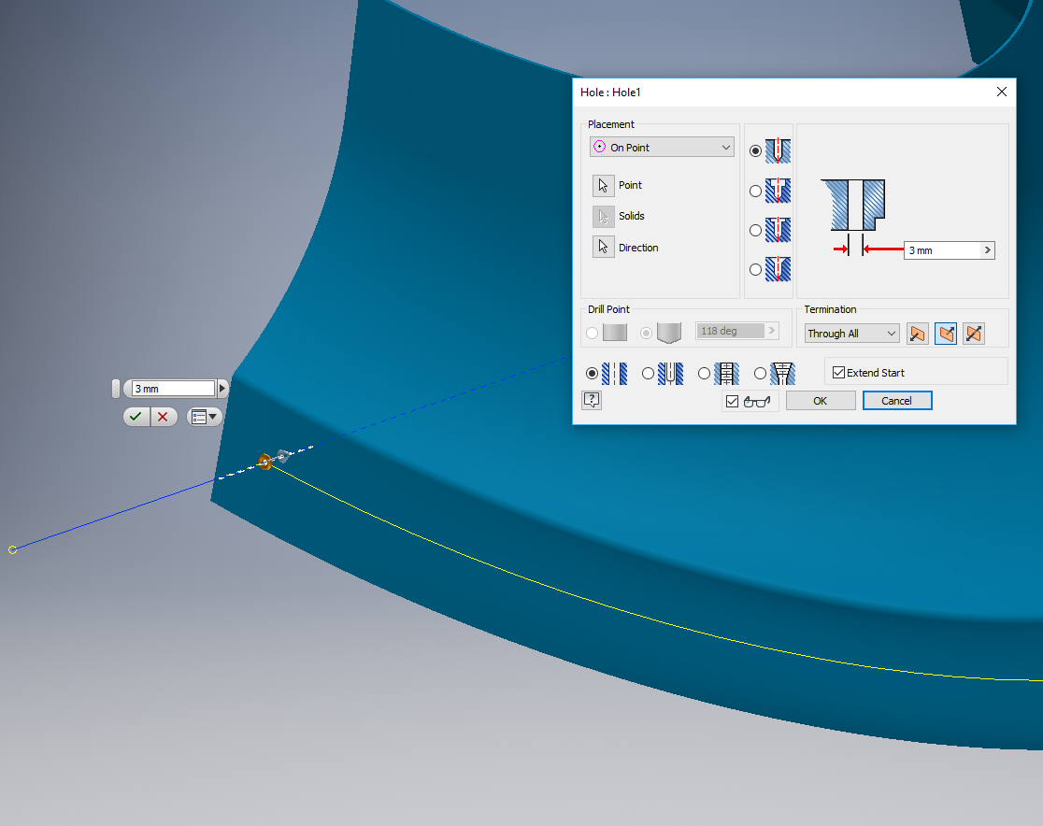Toggle the preview glasses checkbox
The image size is (1043, 826).
click(x=732, y=401)
